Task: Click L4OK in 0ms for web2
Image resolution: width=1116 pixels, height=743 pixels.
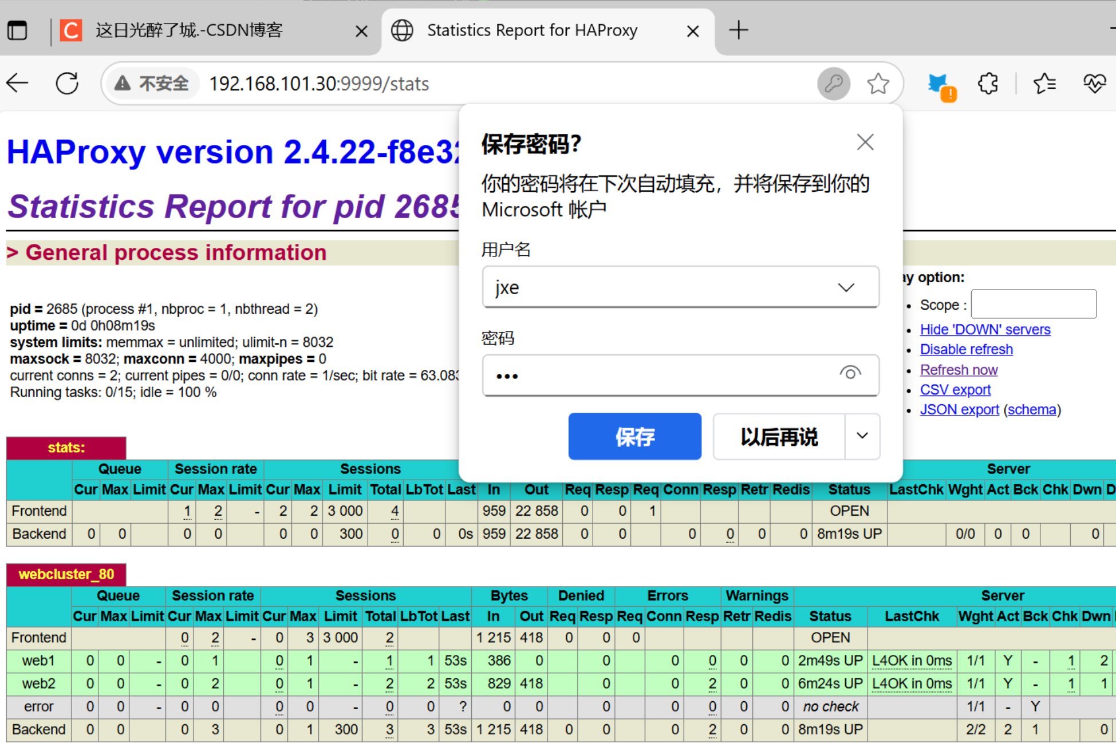Action: pos(912,683)
